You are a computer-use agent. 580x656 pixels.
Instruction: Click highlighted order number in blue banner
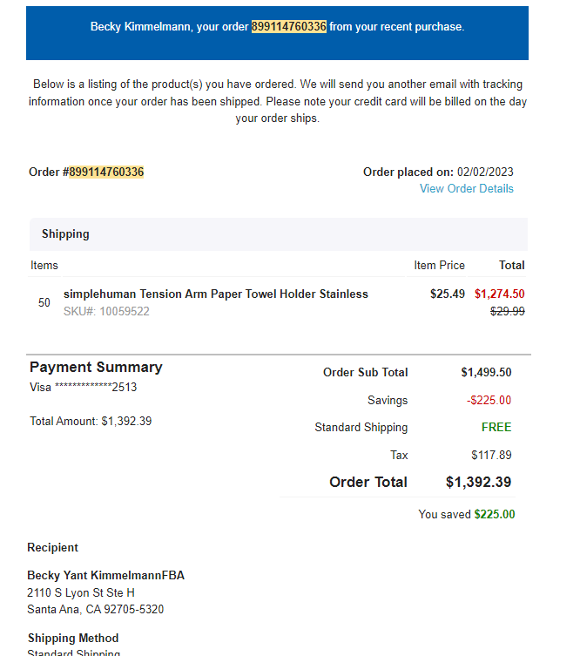pos(288,27)
